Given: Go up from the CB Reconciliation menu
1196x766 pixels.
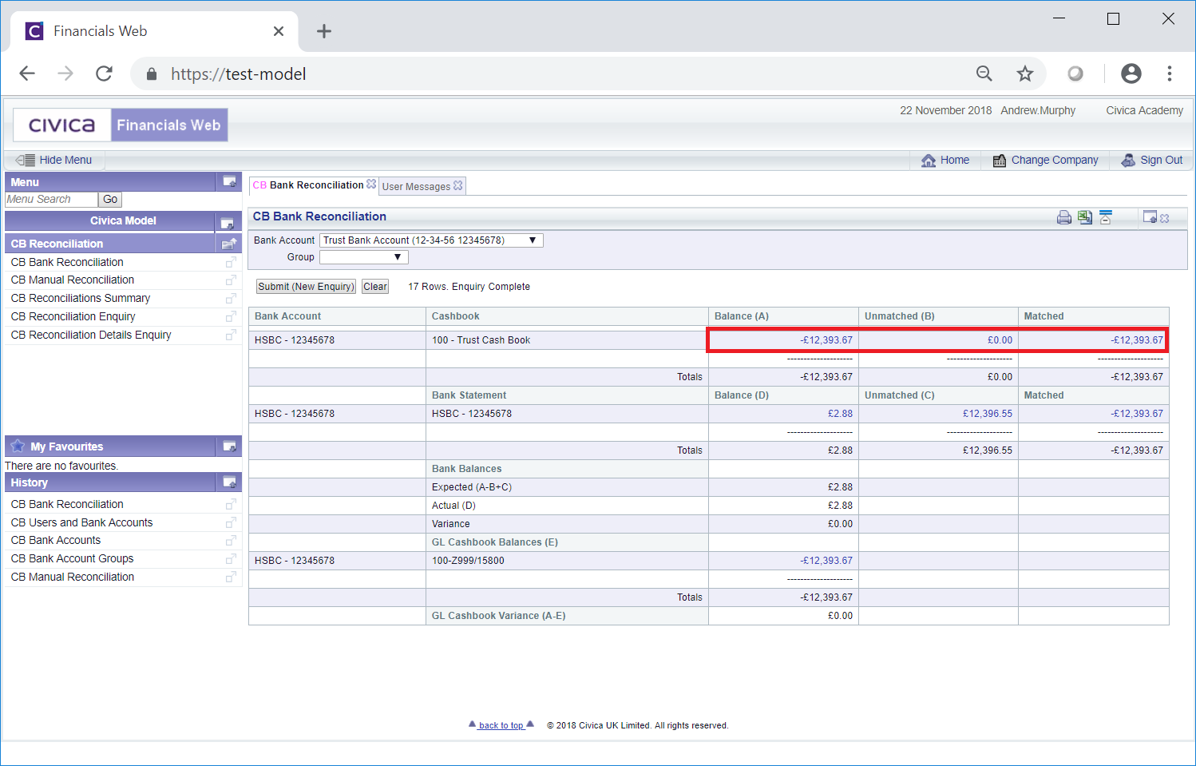Looking at the screenshot, I should [228, 244].
